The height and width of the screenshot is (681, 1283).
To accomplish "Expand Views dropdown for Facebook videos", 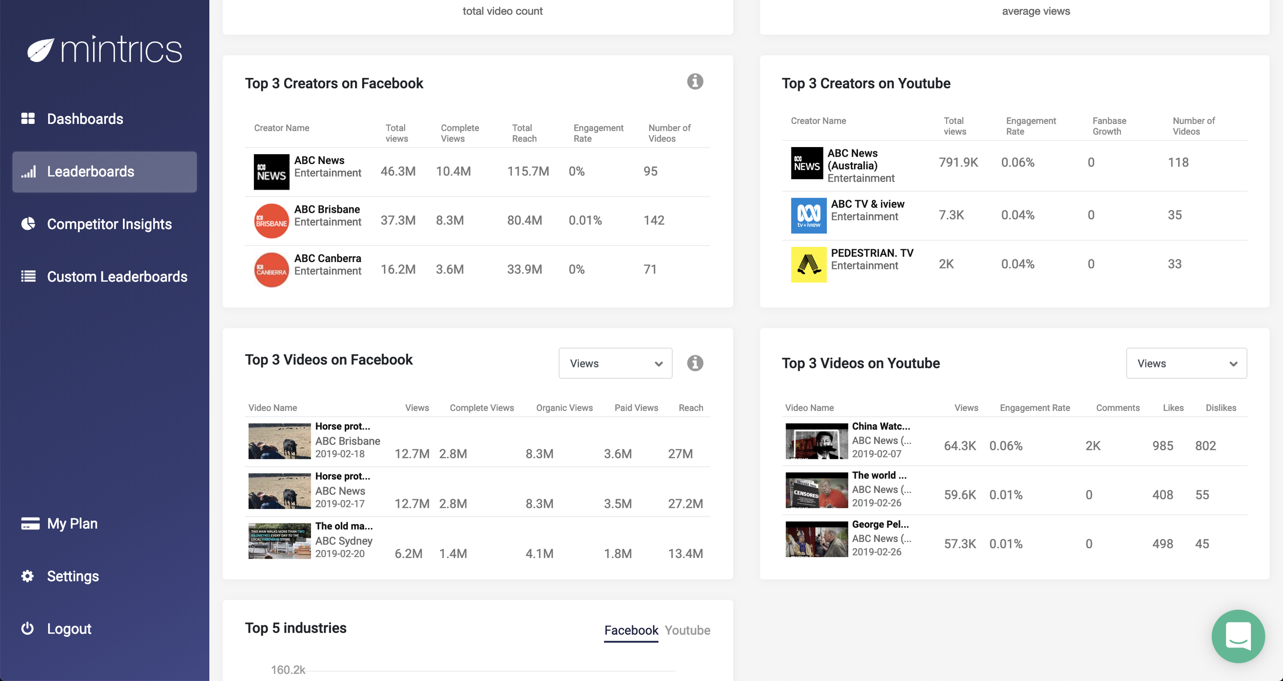I will pos(615,364).
